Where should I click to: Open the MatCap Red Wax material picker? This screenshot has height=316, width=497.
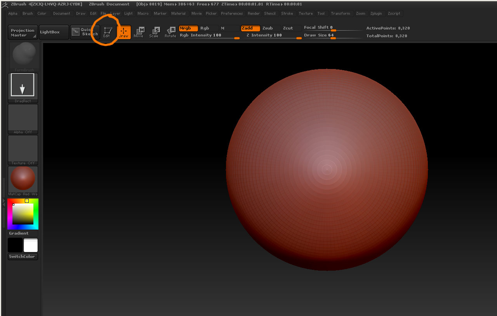[x=23, y=179]
